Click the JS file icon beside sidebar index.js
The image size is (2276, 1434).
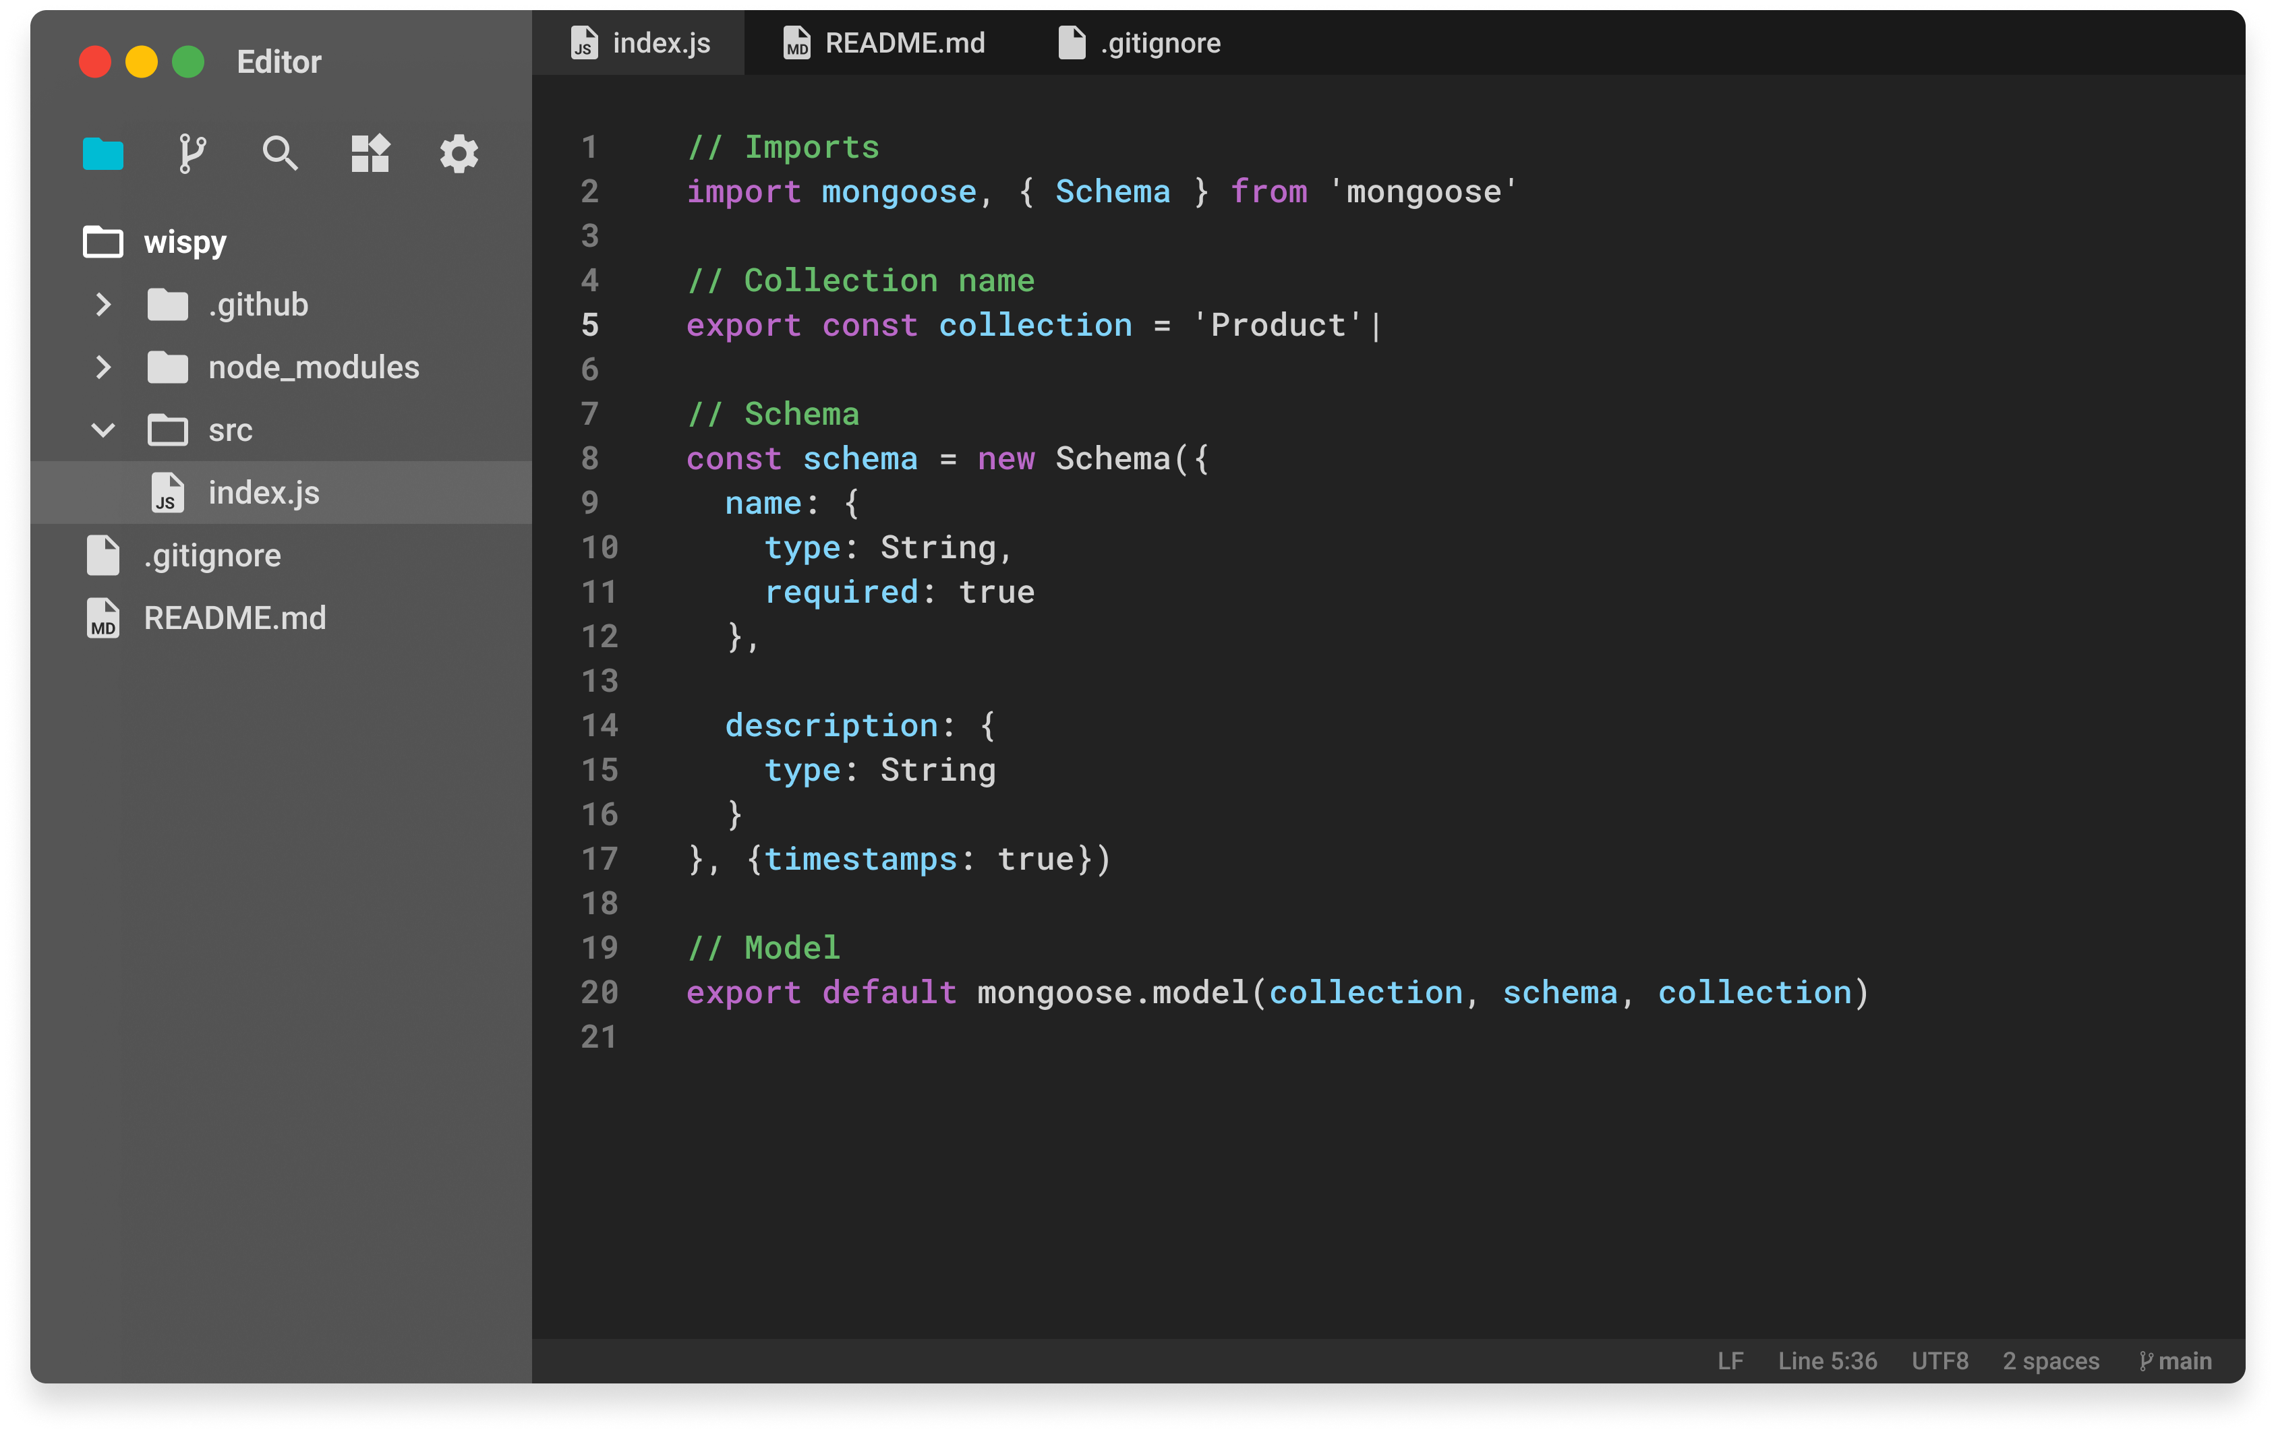[x=167, y=493]
